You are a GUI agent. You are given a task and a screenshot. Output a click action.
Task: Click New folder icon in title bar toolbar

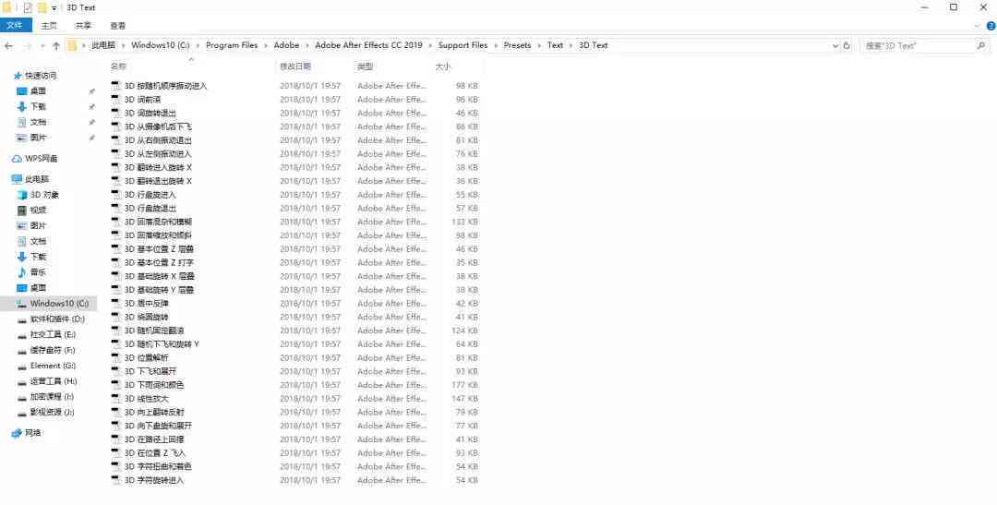tap(42, 7)
